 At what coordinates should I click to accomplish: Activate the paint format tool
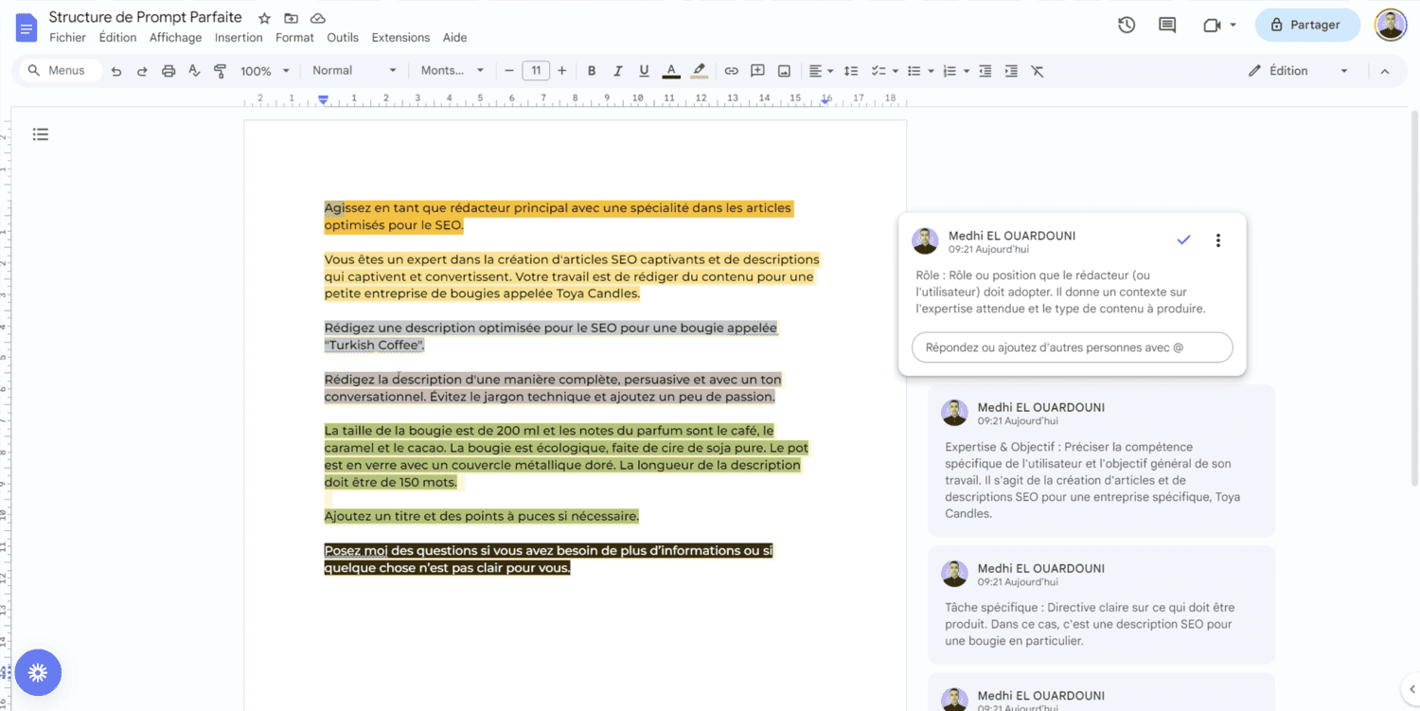[221, 71]
